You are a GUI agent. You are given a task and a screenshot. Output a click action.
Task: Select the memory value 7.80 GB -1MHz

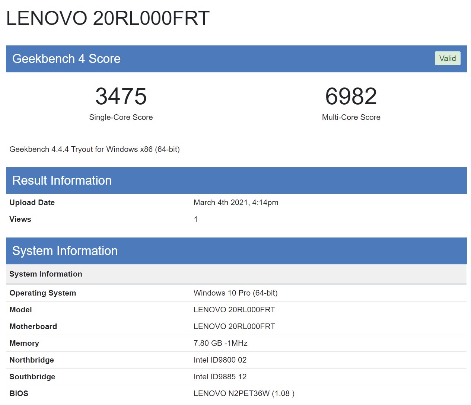coord(221,343)
